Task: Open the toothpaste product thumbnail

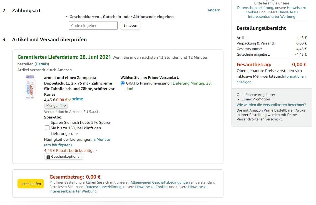Action: [x=30, y=87]
